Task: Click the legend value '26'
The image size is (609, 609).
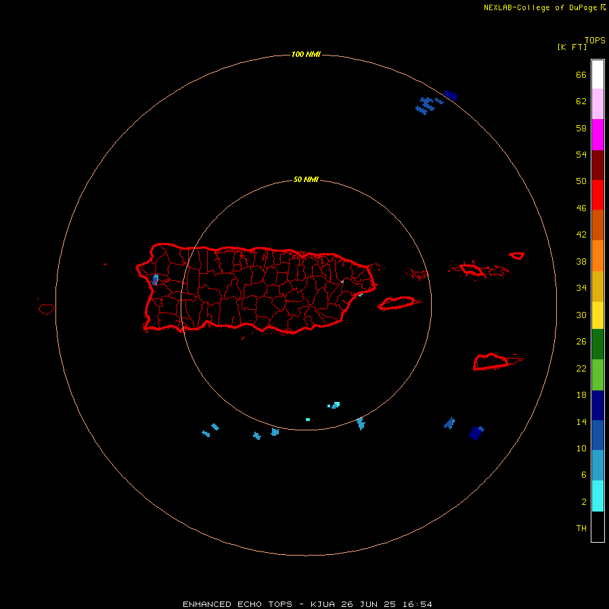Action: coord(581,341)
